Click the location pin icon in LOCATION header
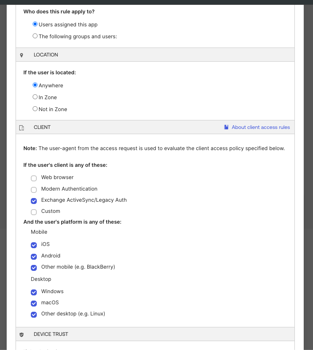 pos(22,55)
